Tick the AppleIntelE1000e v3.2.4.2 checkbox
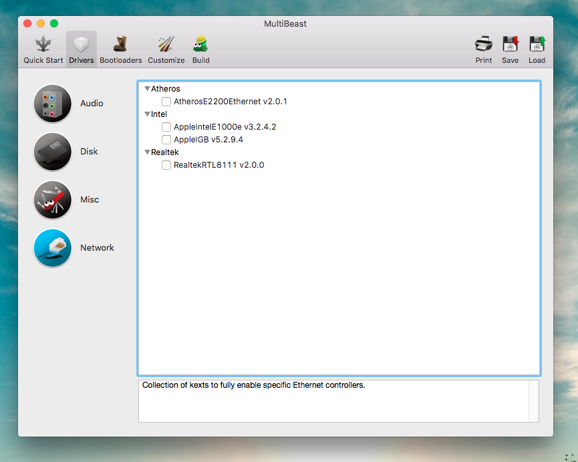578x462 pixels. point(166,127)
